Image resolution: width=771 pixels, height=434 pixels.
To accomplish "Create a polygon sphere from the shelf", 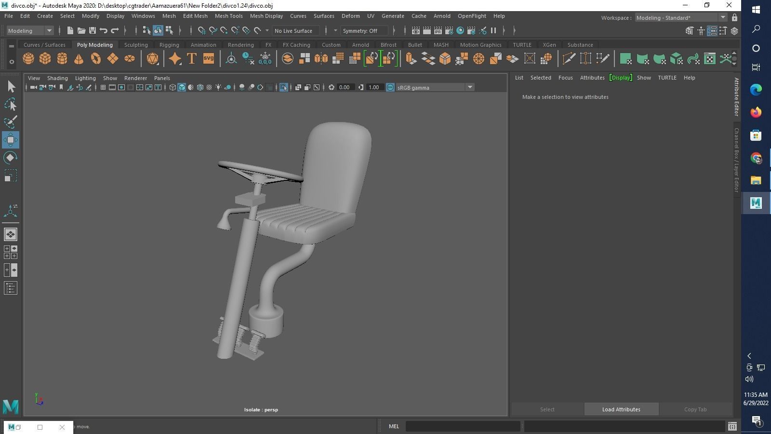I will [28, 59].
